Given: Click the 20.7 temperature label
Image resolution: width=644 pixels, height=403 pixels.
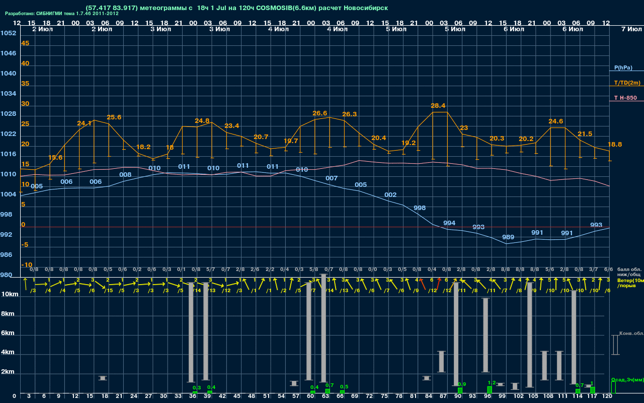Looking at the screenshot, I should tap(261, 137).
